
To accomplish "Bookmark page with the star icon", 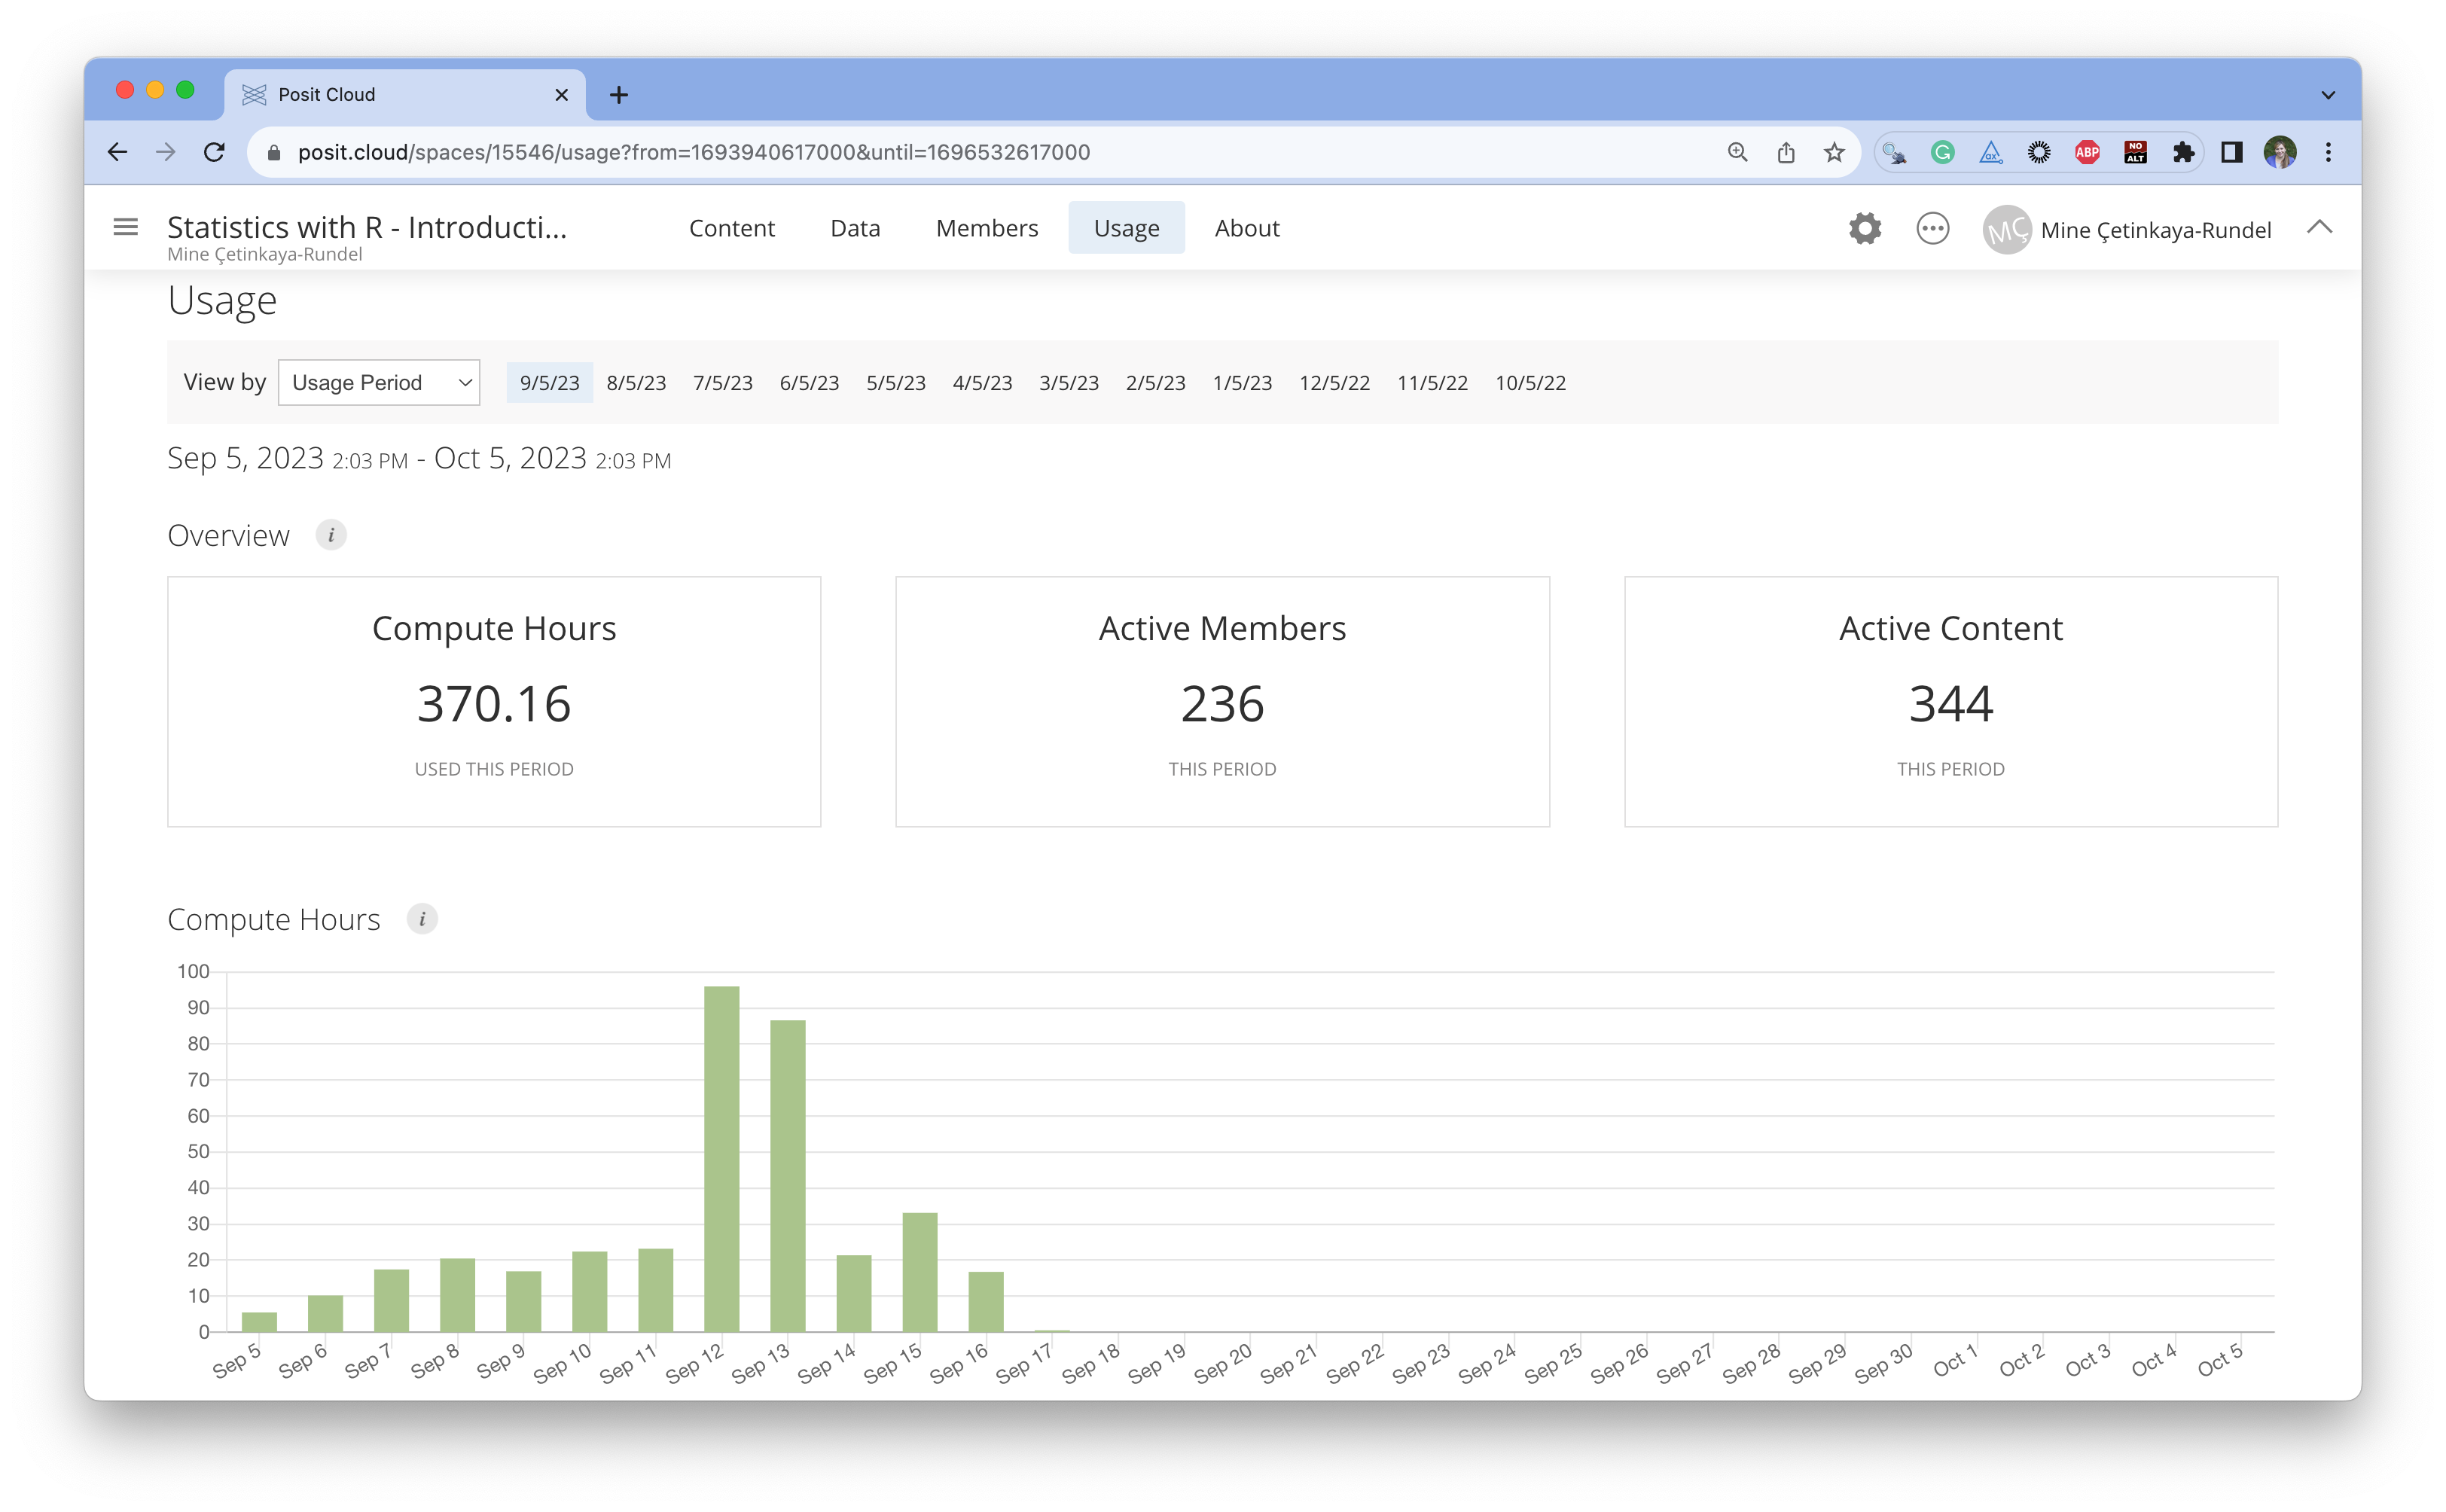I will point(1833,152).
